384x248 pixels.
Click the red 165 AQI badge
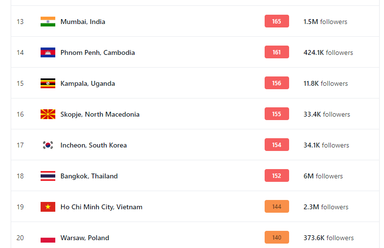(x=277, y=22)
